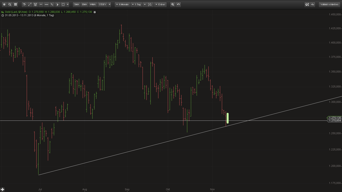342x192 pixels.
Task: Open chart settings gear icon
Action: point(4,4)
